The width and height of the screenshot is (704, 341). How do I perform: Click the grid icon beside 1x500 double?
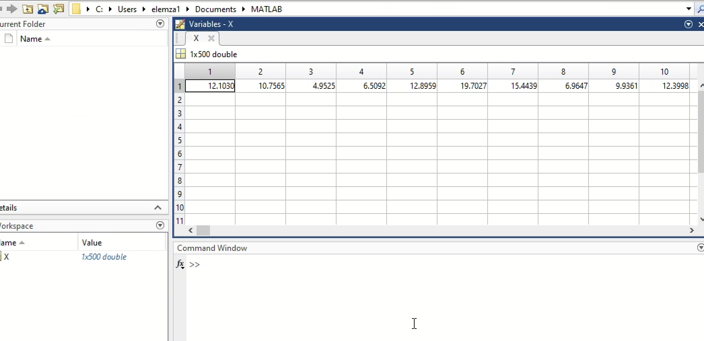pos(181,54)
